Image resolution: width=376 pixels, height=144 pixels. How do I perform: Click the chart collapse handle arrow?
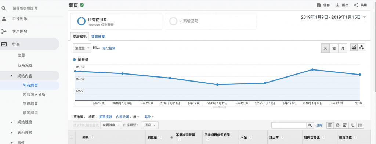(219, 107)
